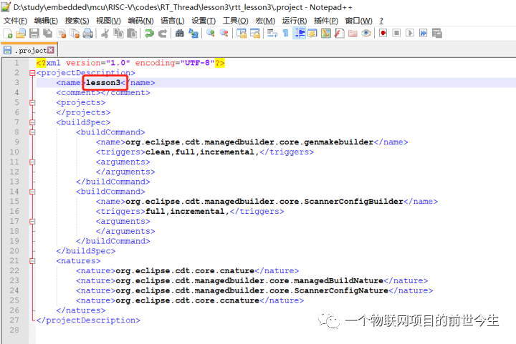Image resolution: width=516 pixels, height=344 pixels.
Task: Start macro recording with red dot
Action: click(383, 33)
